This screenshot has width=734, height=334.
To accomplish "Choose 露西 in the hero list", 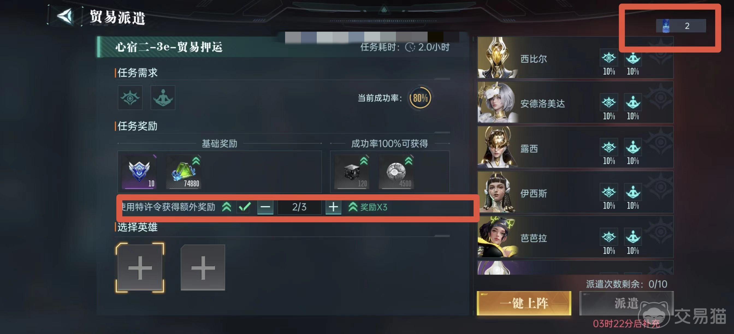I will tap(575, 147).
